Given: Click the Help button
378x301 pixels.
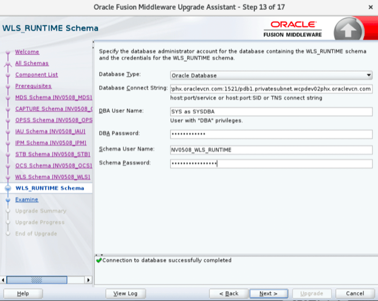Looking at the screenshot, I should click(23, 293).
